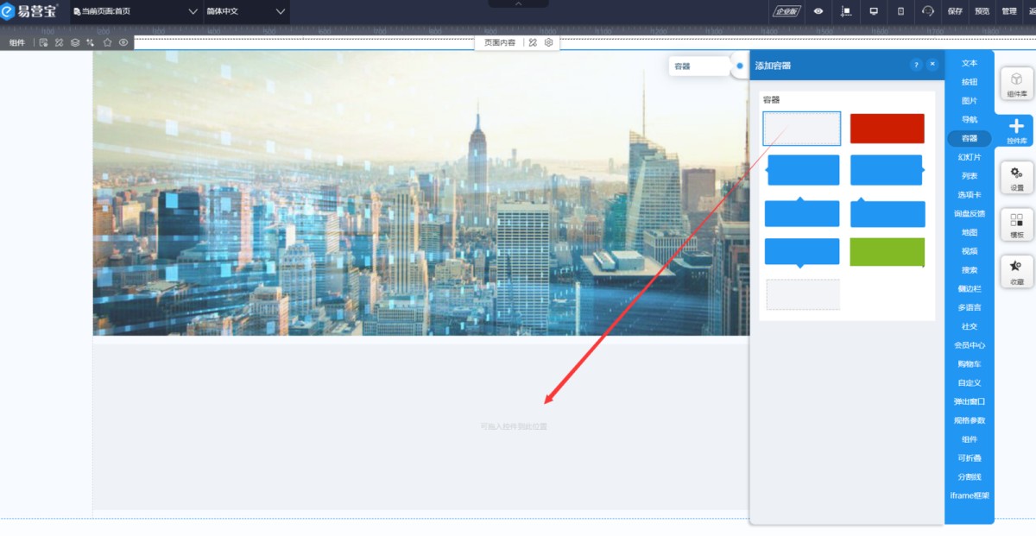Click the second icon in 组件 toolbar
Screen dimensions: 1036x536
coord(59,42)
